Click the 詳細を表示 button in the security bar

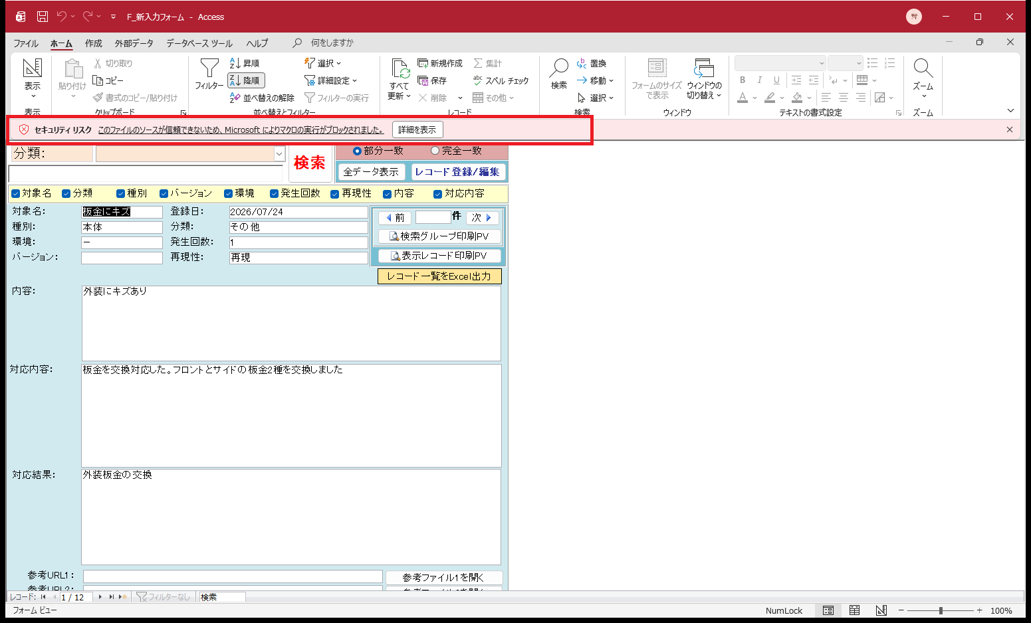[417, 130]
